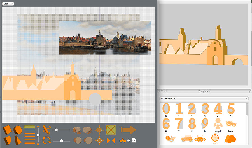This screenshot has height=148, width=252.
Task: Select the square block shape tool
Action: click(7, 130)
